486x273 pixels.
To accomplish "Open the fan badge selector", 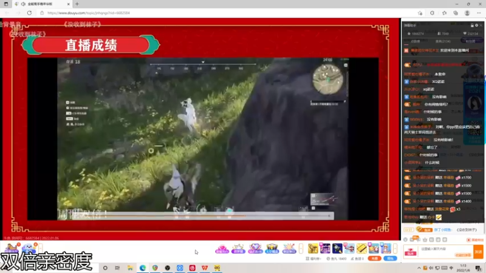I will click(x=411, y=252).
